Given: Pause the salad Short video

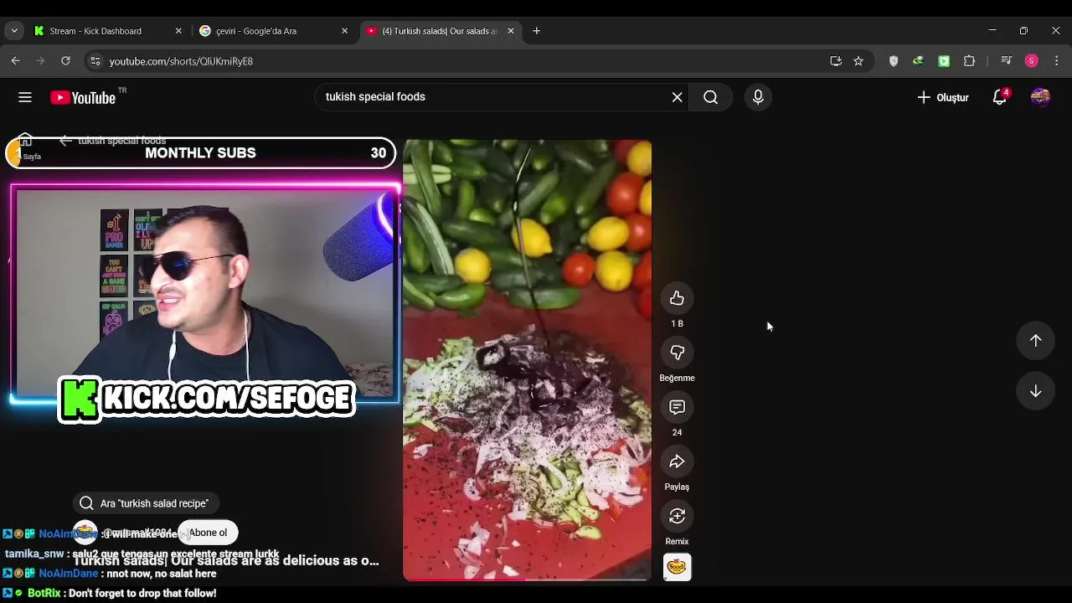Looking at the screenshot, I should [528, 360].
